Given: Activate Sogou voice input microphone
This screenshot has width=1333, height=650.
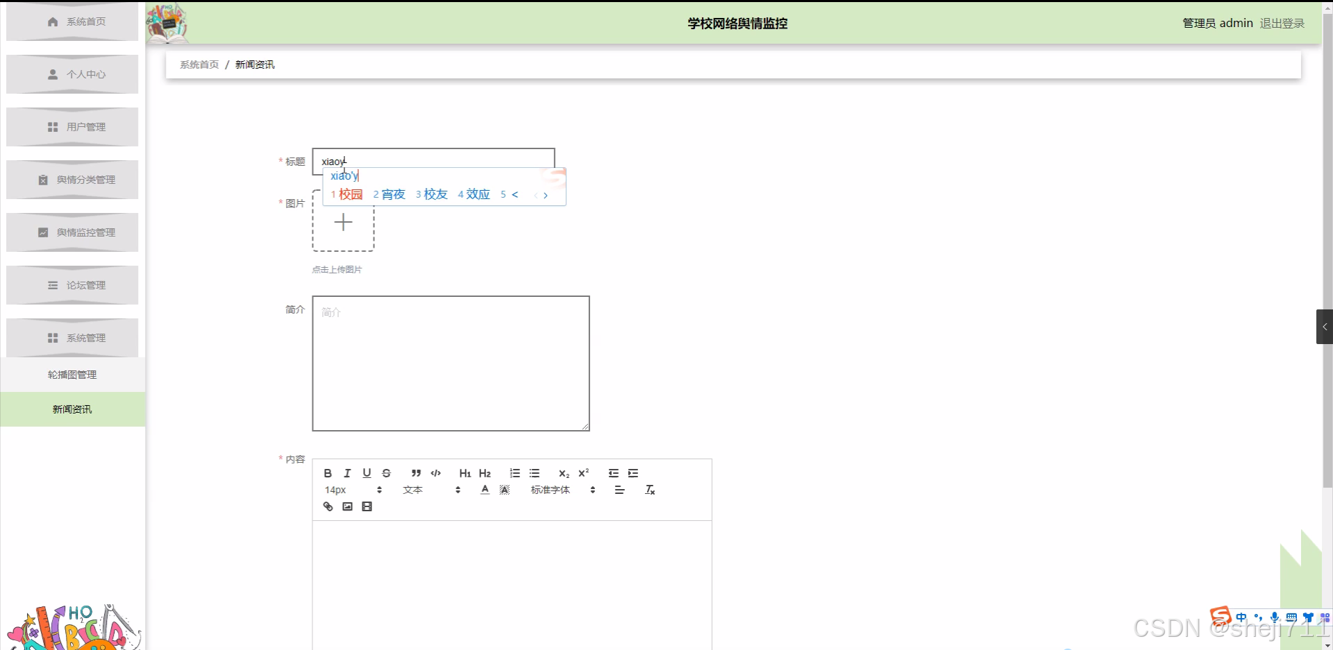Looking at the screenshot, I should (1275, 617).
